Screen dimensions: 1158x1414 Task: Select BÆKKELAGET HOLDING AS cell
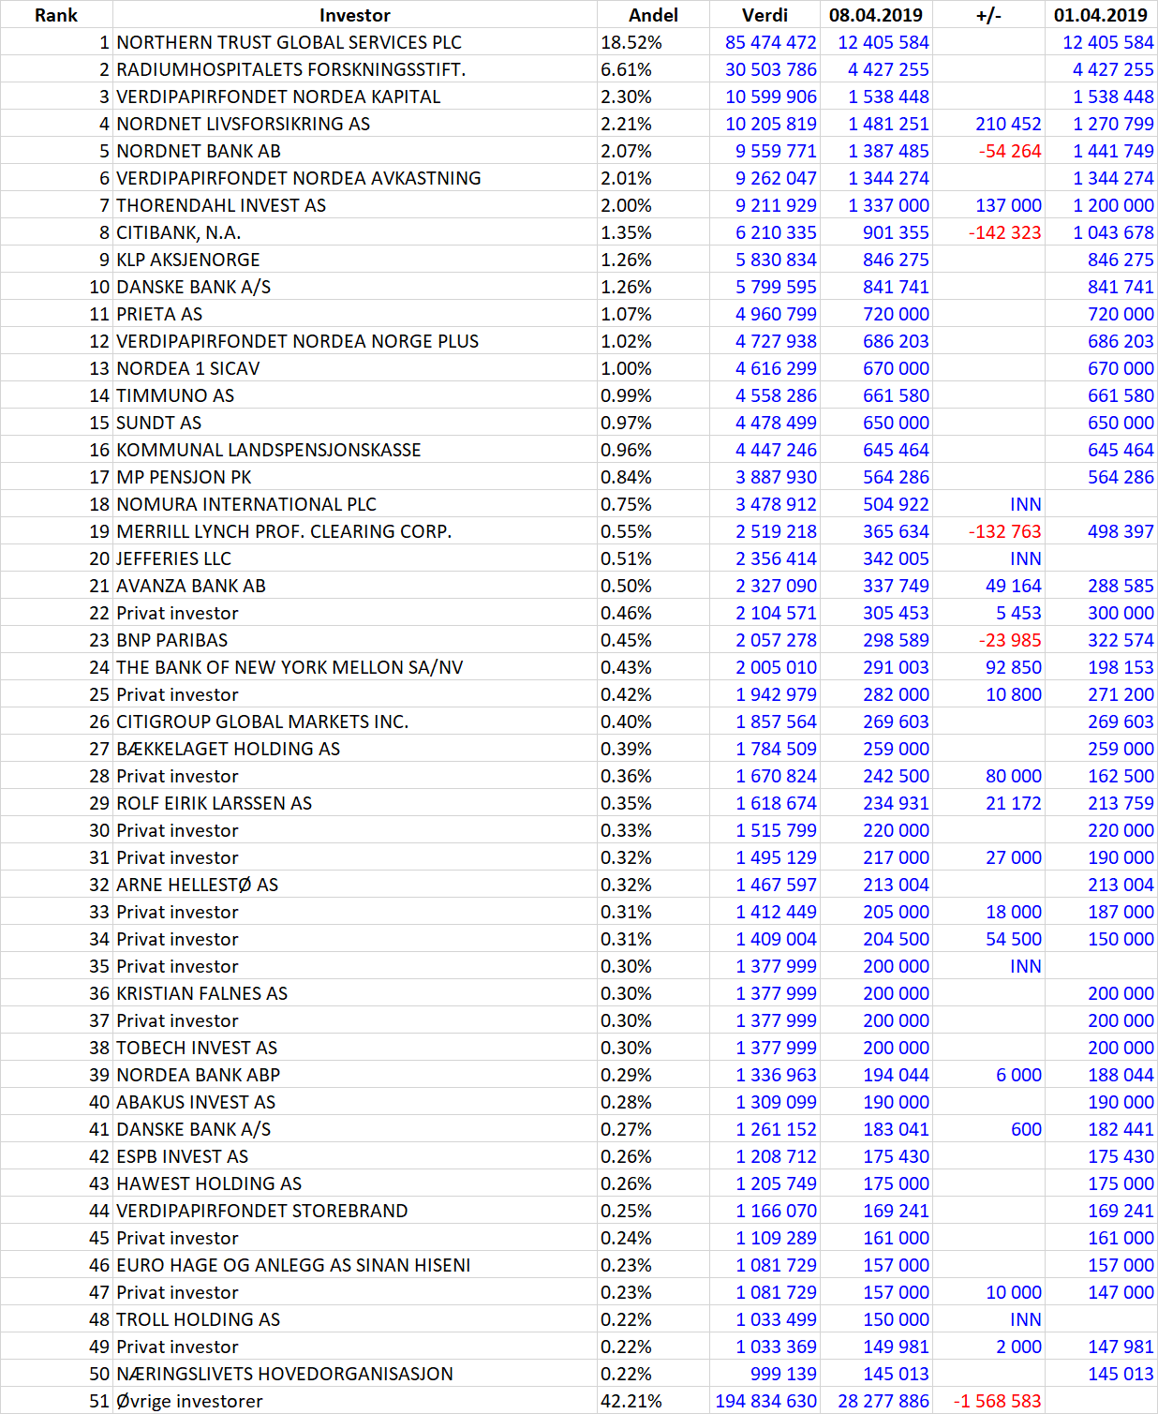354,749
